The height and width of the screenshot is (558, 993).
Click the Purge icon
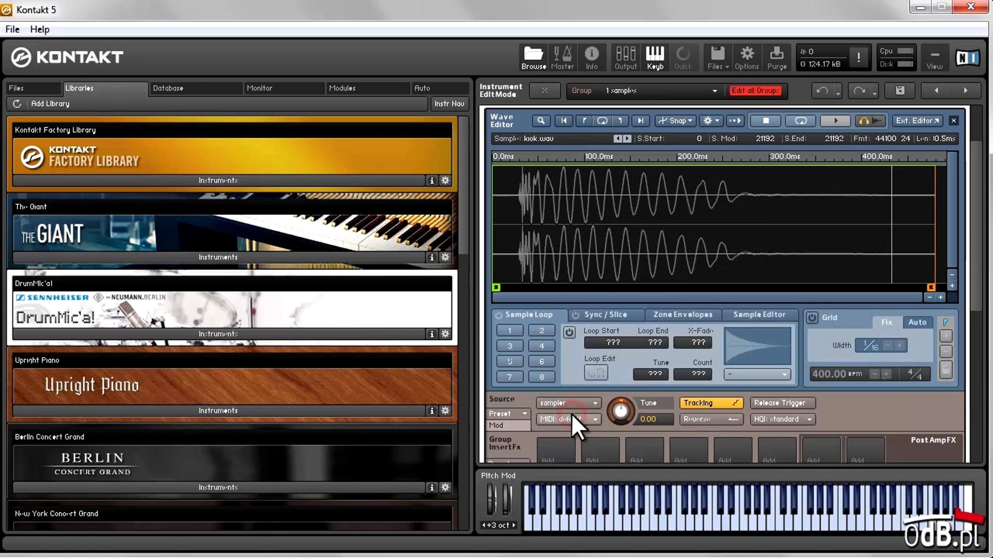tap(777, 57)
